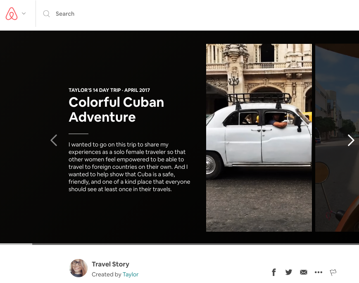Open Taylor's profile link
The width and height of the screenshot is (359, 283).
click(131, 274)
